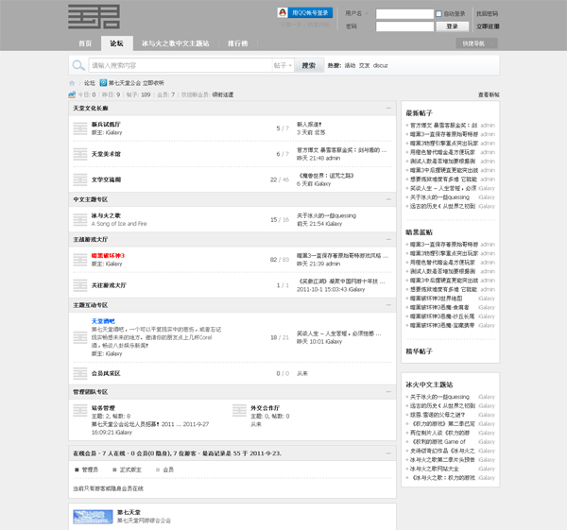This screenshot has width=567, height=530.
Task: Click the 登录 login button
Action: pyautogui.click(x=452, y=26)
